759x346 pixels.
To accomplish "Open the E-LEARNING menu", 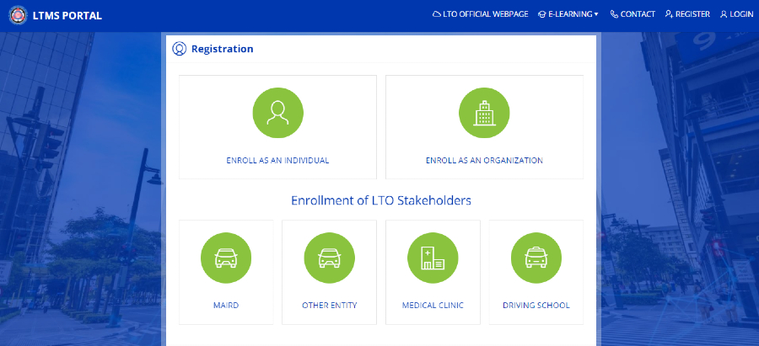I will tap(570, 14).
